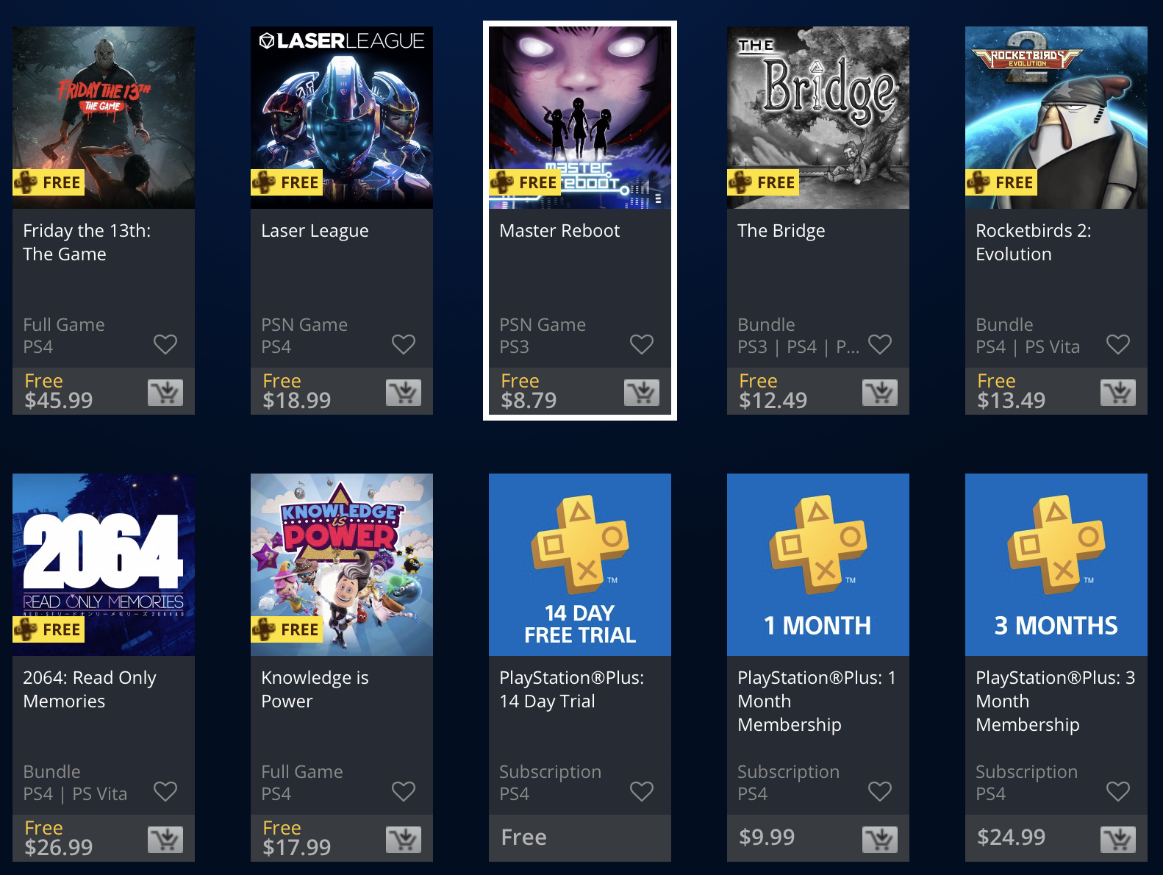The width and height of the screenshot is (1163, 875).
Task: Open Master Reboot cover thumbnail
Action: pos(580,118)
